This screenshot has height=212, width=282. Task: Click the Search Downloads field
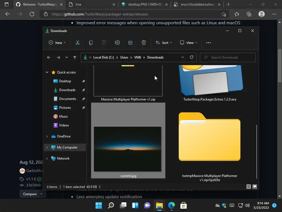coord(228,57)
